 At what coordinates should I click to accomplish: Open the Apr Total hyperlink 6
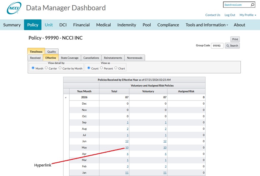click(x=128, y=154)
